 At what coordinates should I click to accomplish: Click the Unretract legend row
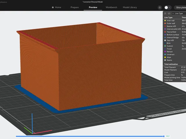click(175, 54)
